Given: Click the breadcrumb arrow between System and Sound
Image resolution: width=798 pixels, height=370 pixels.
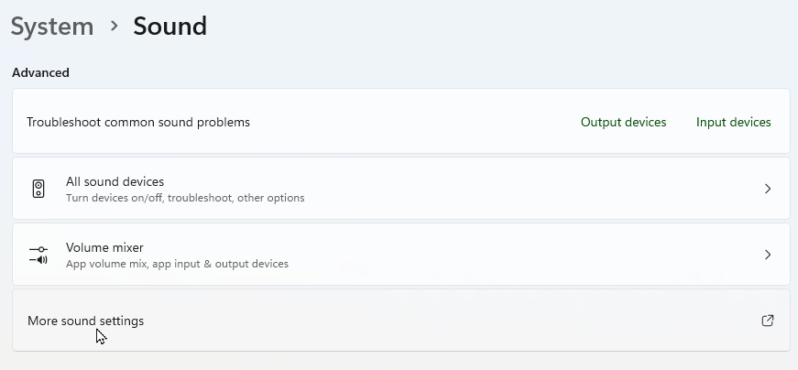Looking at the screenshot, I should coord(114,26).
